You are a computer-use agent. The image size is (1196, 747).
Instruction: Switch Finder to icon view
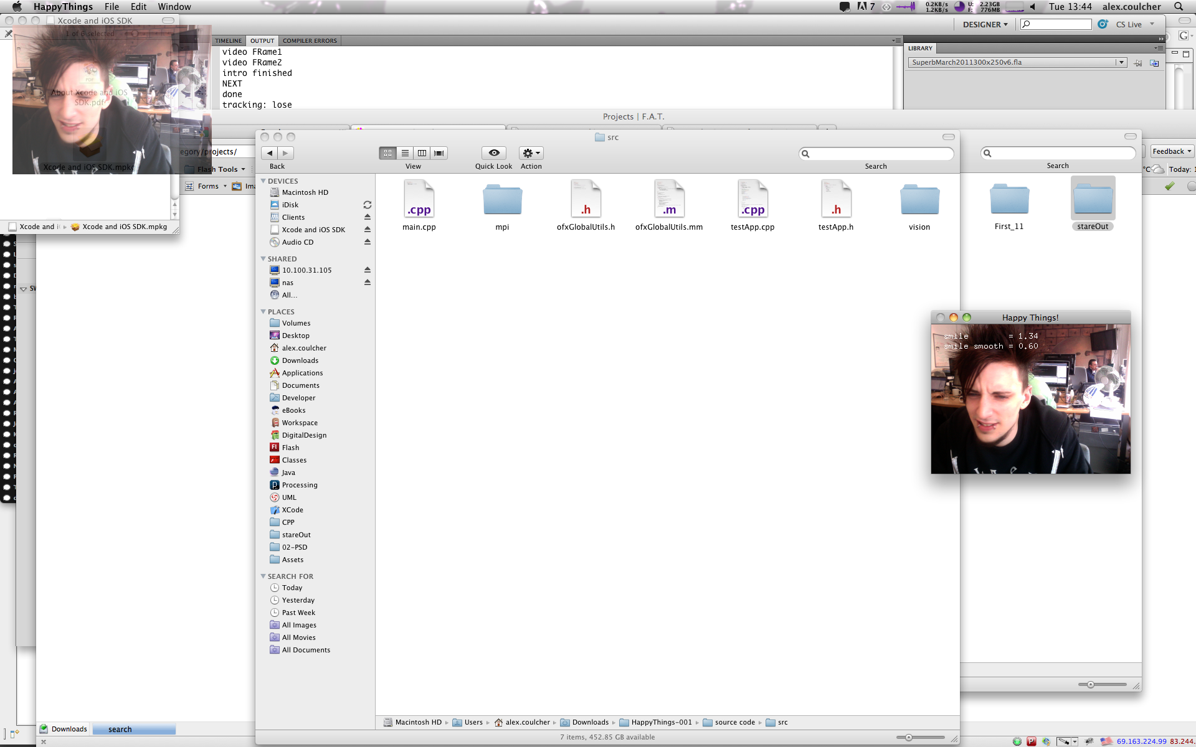tap(387, 153)
